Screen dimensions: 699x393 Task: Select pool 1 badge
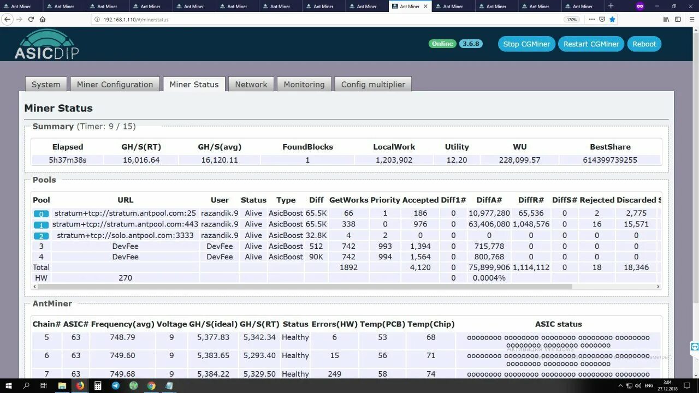pyautogui.click(x=41, y=225)
